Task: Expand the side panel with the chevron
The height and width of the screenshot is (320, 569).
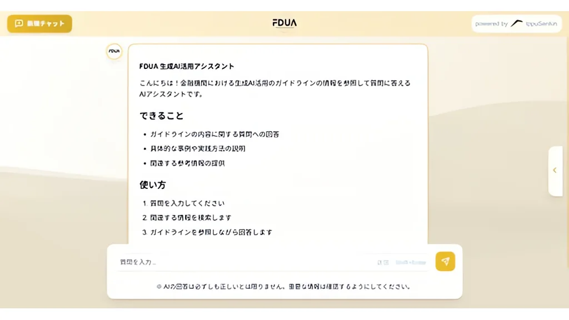Action: (x=555, y=170)
